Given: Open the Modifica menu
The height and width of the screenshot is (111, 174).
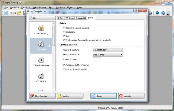Looking at the screenshot, I should coord(14,8).
